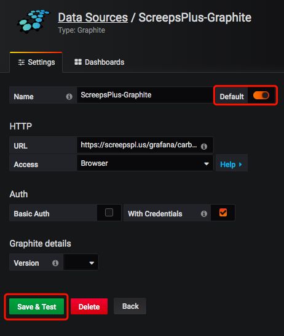Click the Type: Graphite subtitle text

81,30
